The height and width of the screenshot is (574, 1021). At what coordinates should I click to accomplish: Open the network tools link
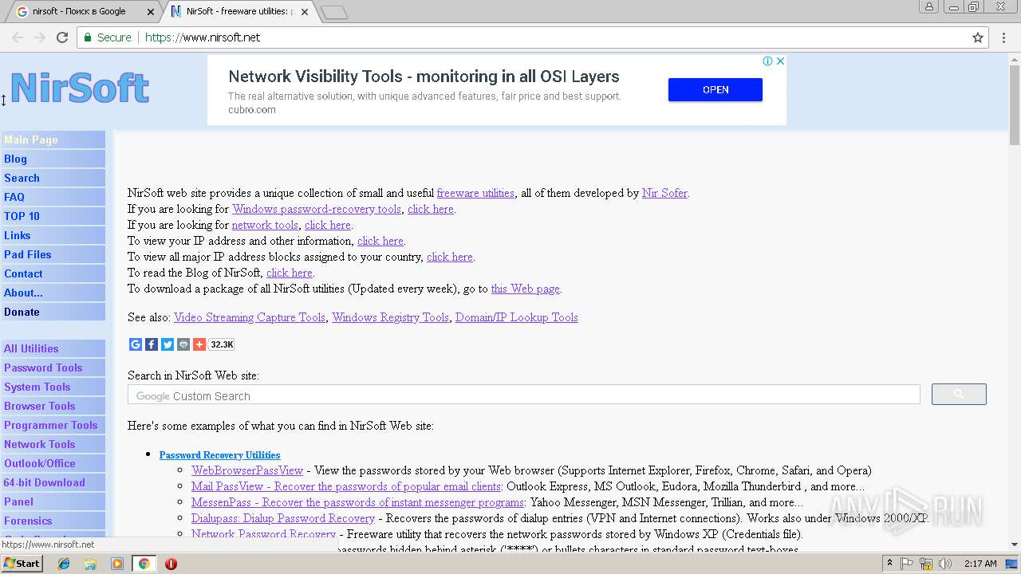[265, 225]
